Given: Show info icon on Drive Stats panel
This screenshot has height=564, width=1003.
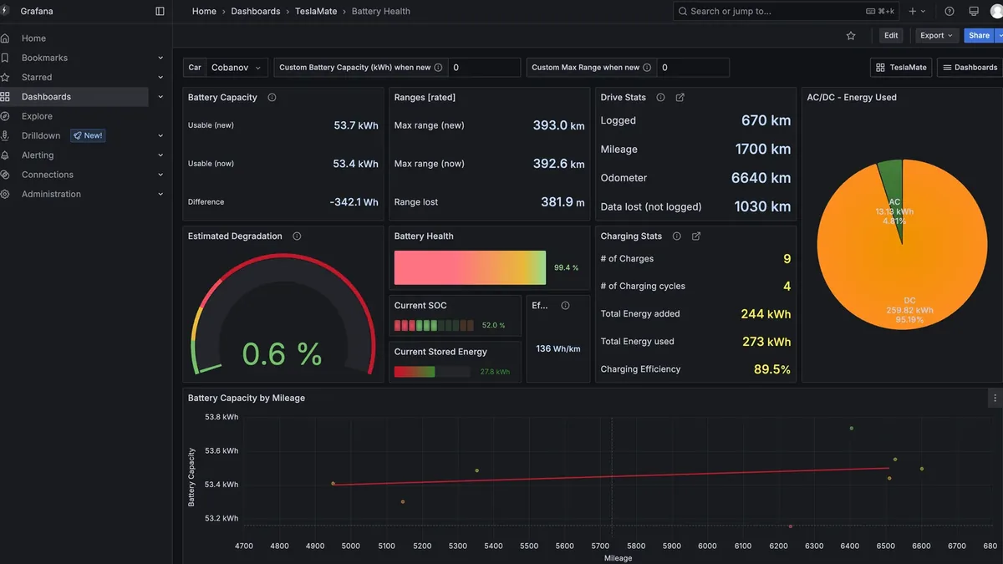Looking at the screenshot, I should click(x=660, y=98).
